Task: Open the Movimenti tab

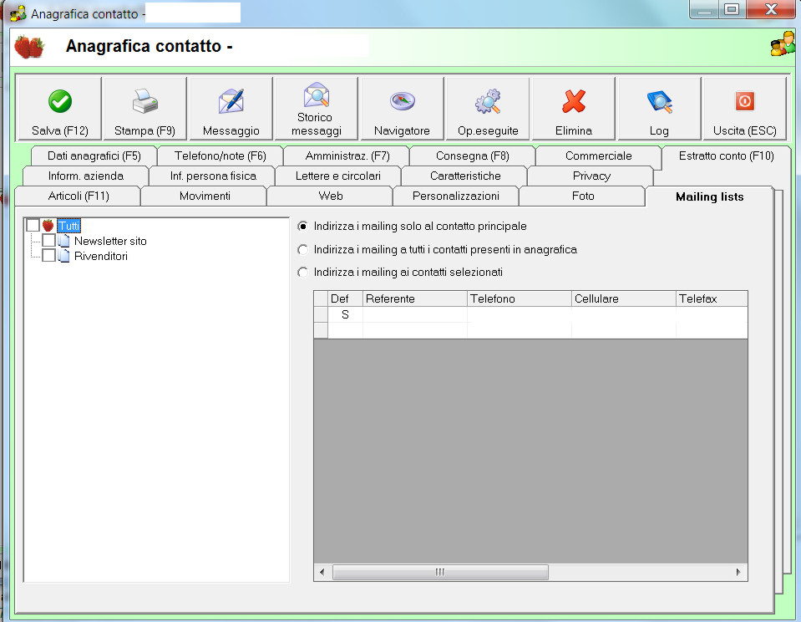Action: tap(205, 196)
